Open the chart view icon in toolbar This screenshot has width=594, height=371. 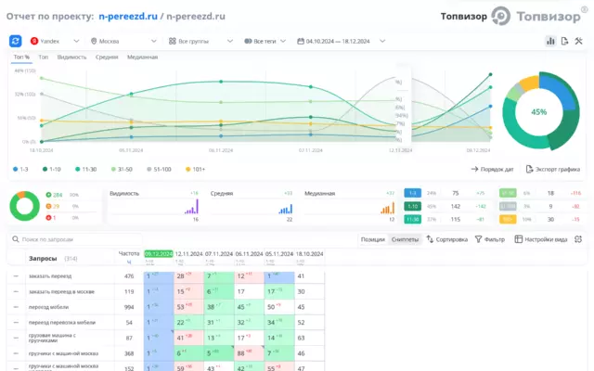coord(550,41)
